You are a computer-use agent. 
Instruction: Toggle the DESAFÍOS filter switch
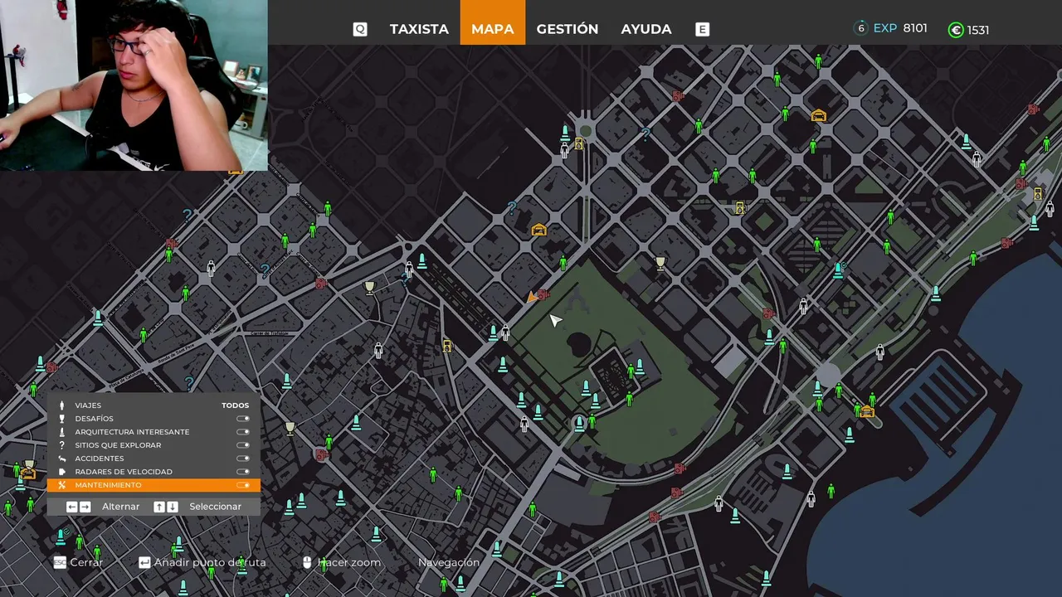[243, 419]
